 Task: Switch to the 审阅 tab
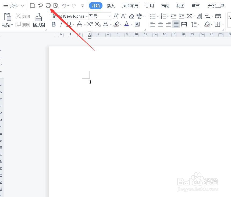165,6
